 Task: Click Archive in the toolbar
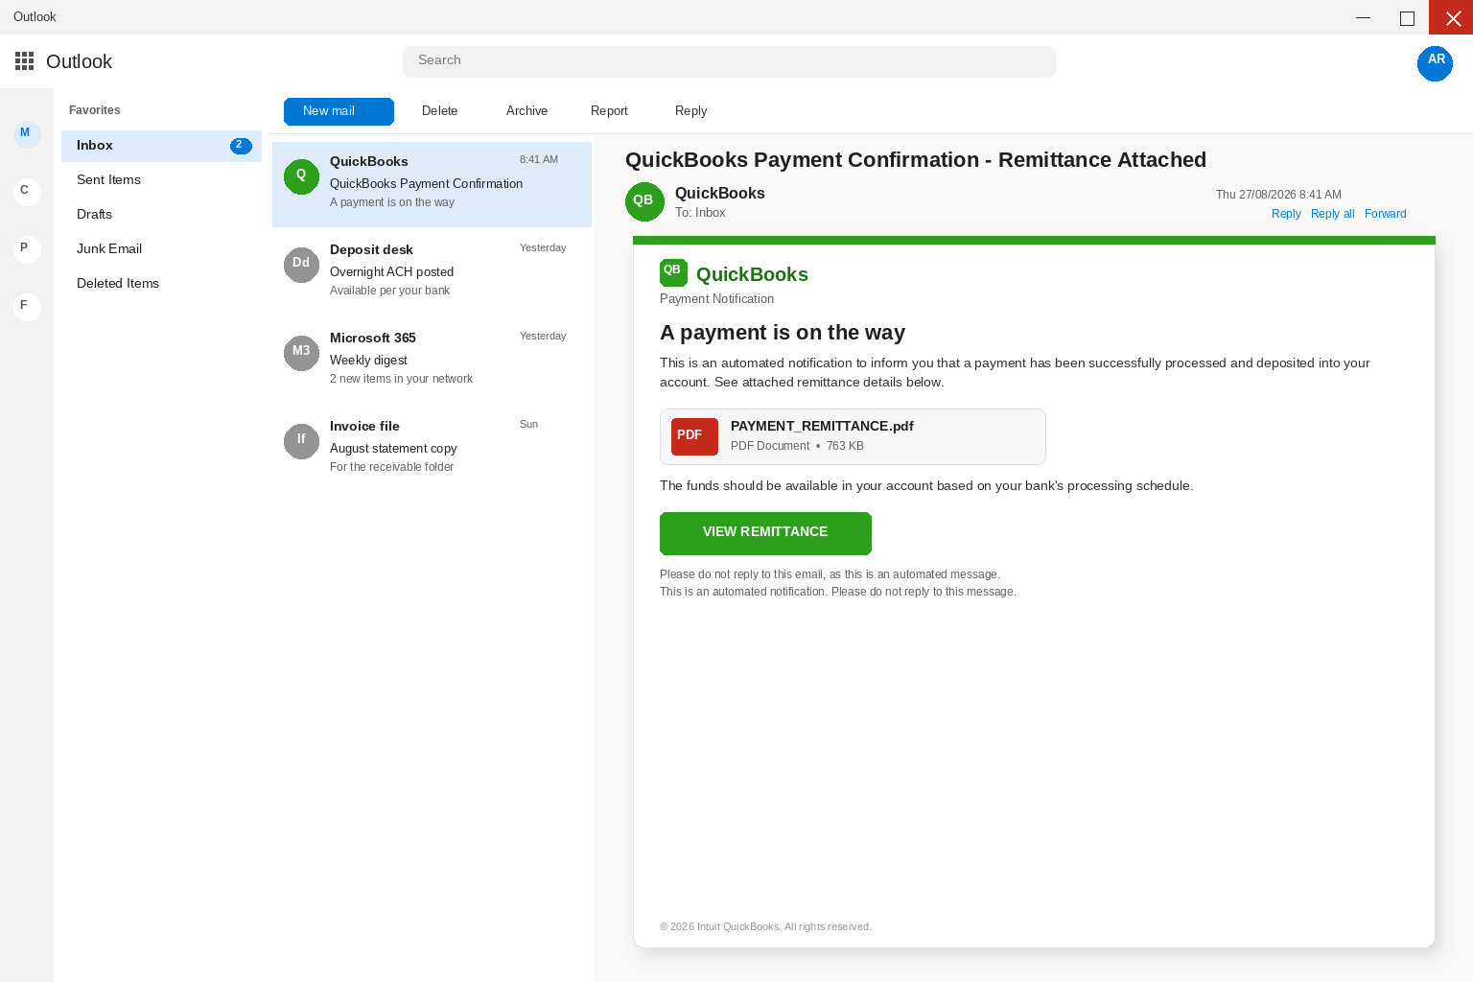pos(526,111)
